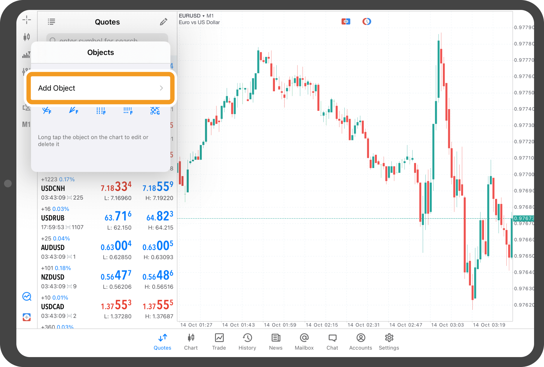Select the Fibonacci time zones object icon

[x=101, y=111]
